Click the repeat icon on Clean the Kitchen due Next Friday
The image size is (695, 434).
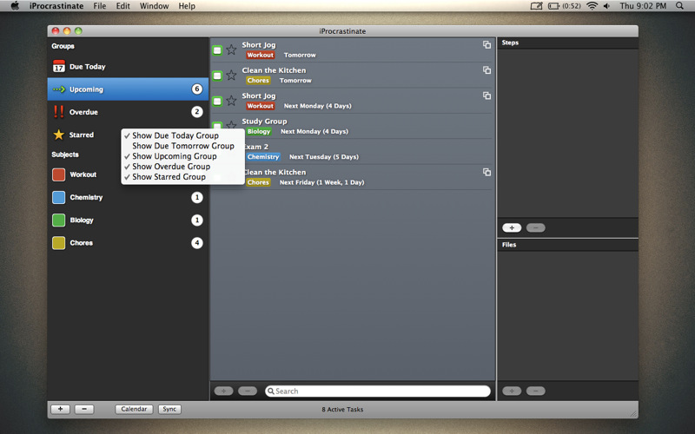(486, 172)
